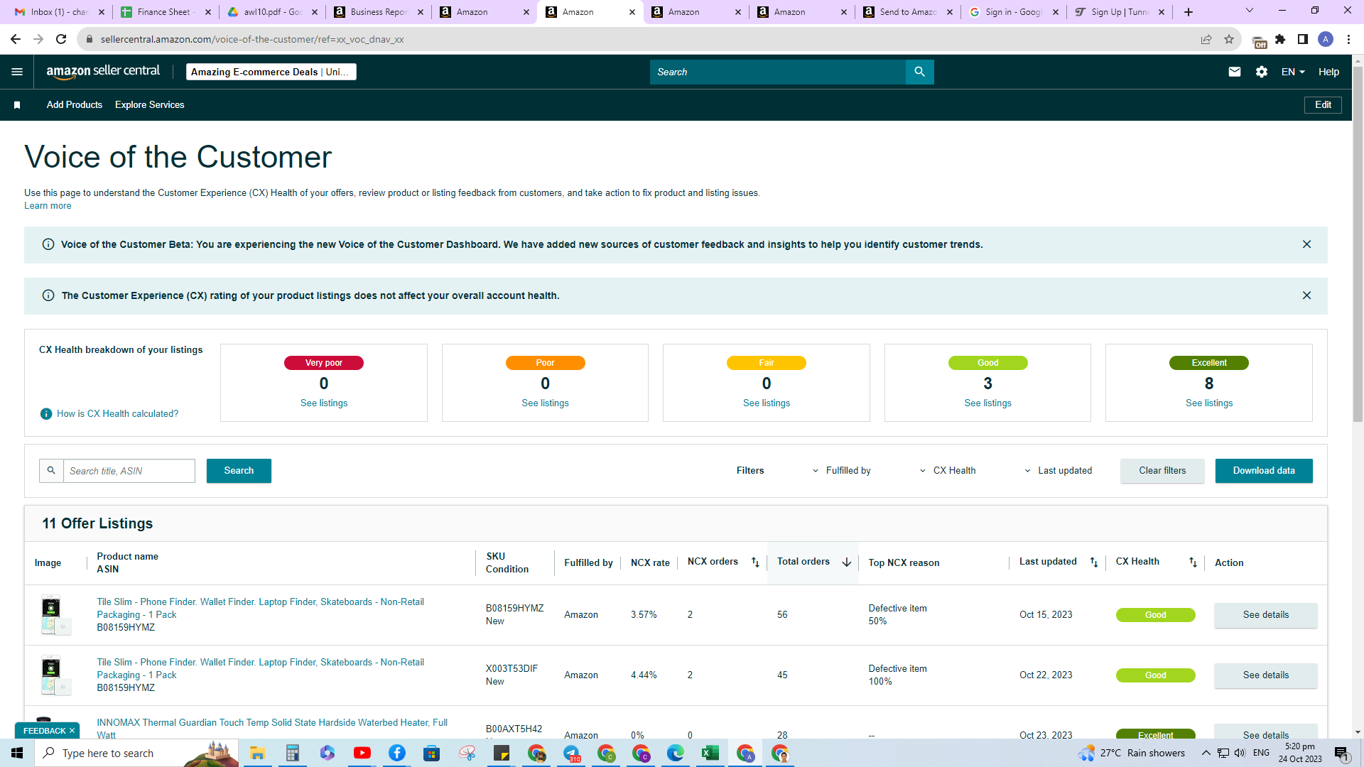Screen dimensions: 1364x767
Task: Switch to the Business Reports tab
Action: [x=379, y=12]
